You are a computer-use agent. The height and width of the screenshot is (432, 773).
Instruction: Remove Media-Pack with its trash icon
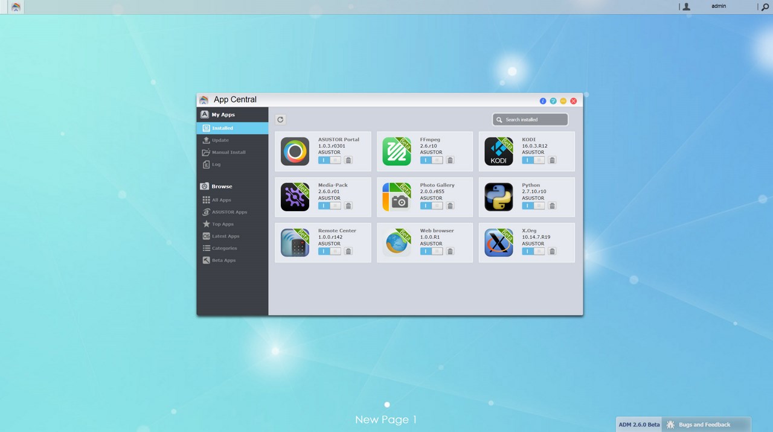348,206
